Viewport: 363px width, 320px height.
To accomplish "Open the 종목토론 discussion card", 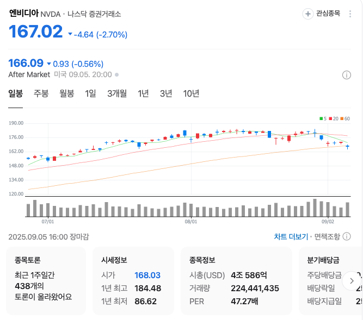I will (x=46, y=281).
